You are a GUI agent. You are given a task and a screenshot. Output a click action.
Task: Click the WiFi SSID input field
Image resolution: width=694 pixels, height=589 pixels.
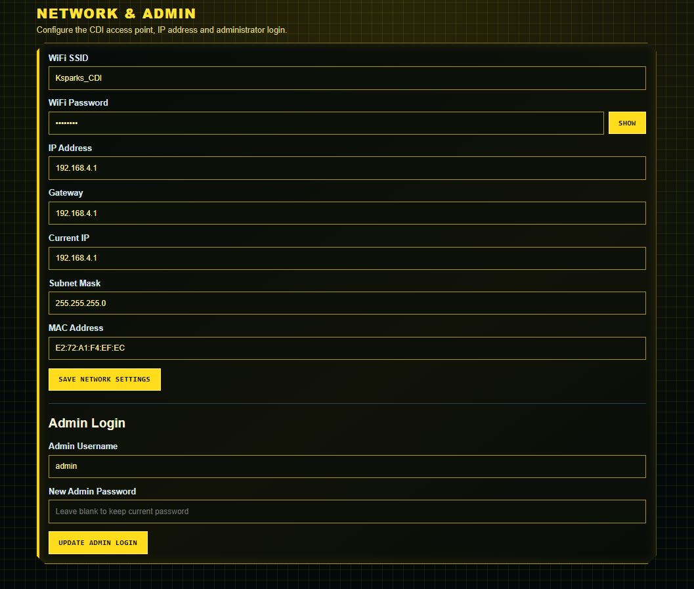347,78
